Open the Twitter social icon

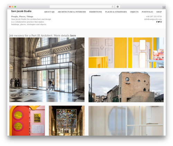pos(159,22)
